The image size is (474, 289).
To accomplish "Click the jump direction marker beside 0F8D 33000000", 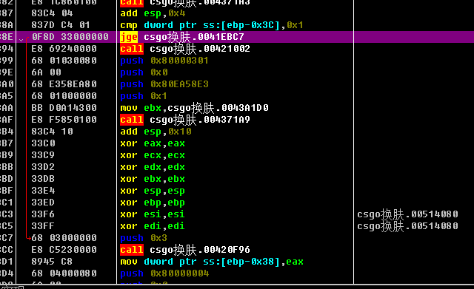I will point(21,40).
